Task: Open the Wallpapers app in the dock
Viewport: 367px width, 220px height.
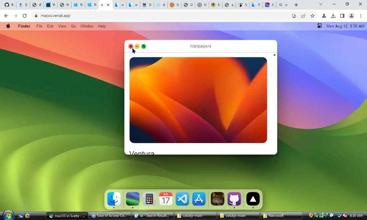Action: [x=133, y=199]
